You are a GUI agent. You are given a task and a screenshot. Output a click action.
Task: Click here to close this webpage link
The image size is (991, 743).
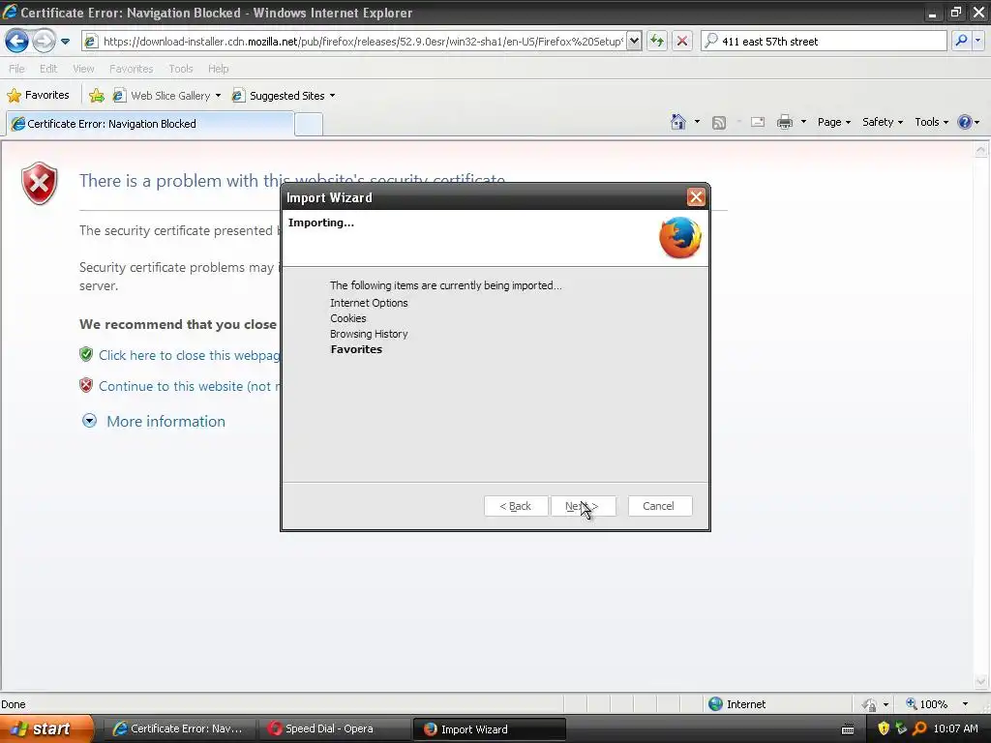189,355
